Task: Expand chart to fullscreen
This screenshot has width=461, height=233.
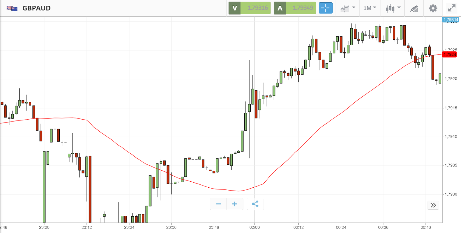Action: point(452,8)
